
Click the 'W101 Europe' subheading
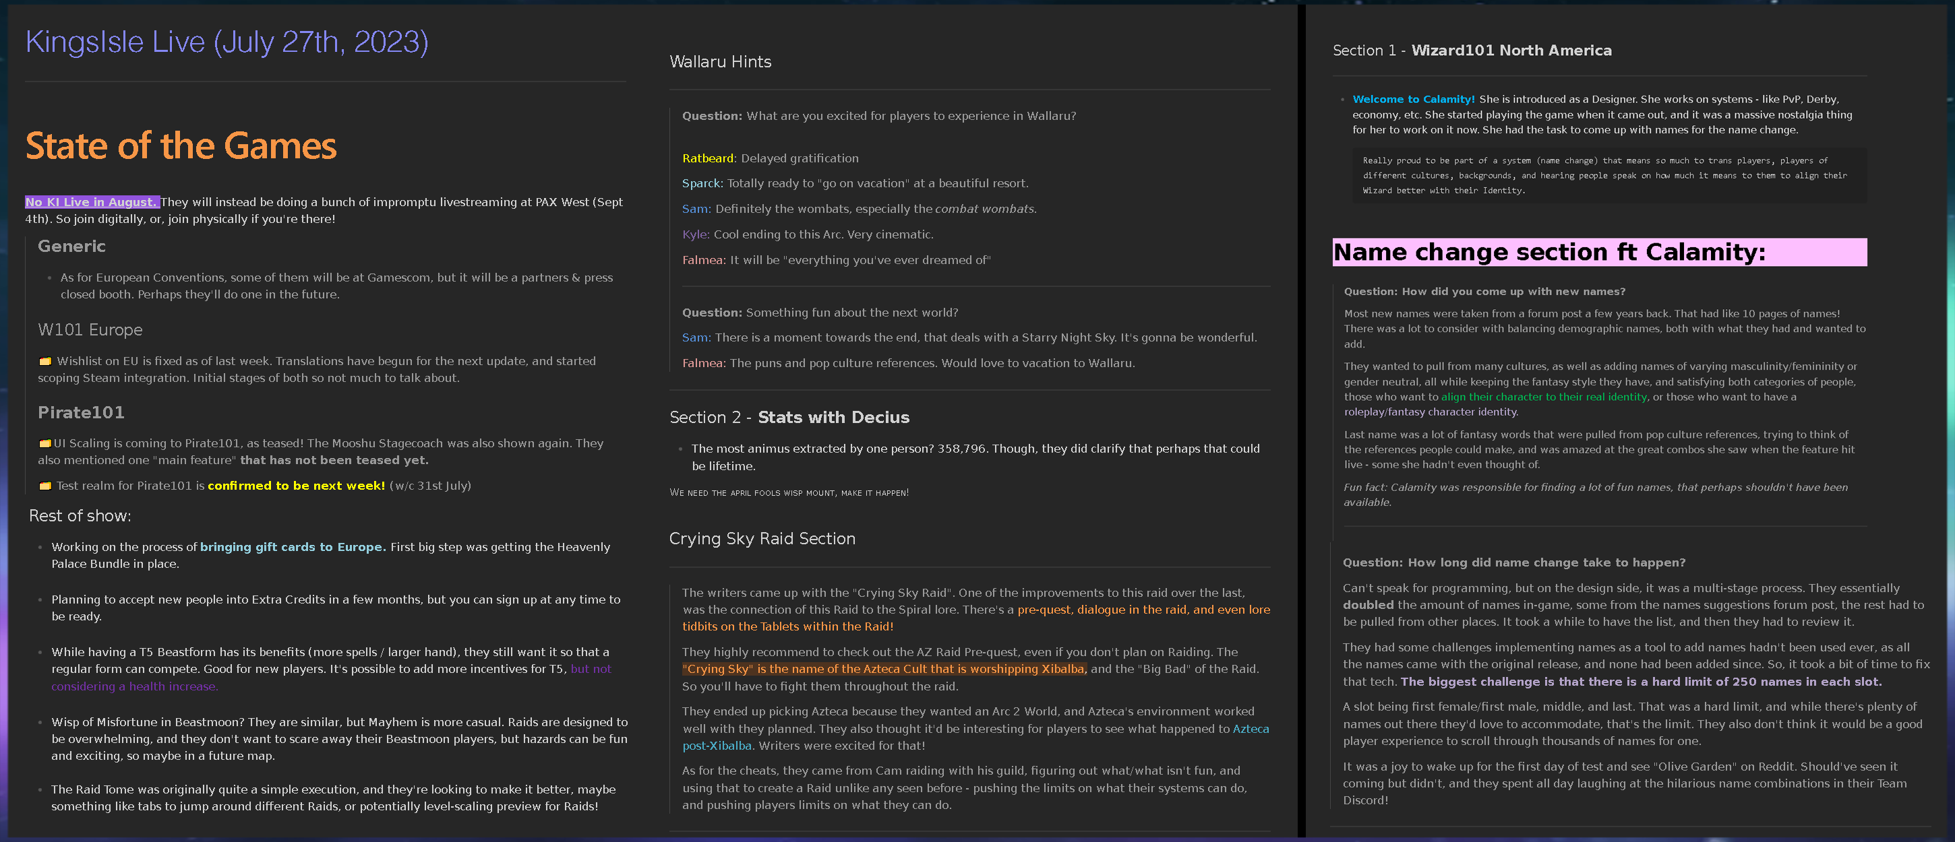[x=90, y=329]
